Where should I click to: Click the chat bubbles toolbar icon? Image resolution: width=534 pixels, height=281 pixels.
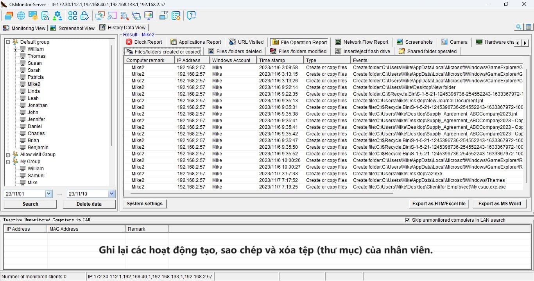136,16
